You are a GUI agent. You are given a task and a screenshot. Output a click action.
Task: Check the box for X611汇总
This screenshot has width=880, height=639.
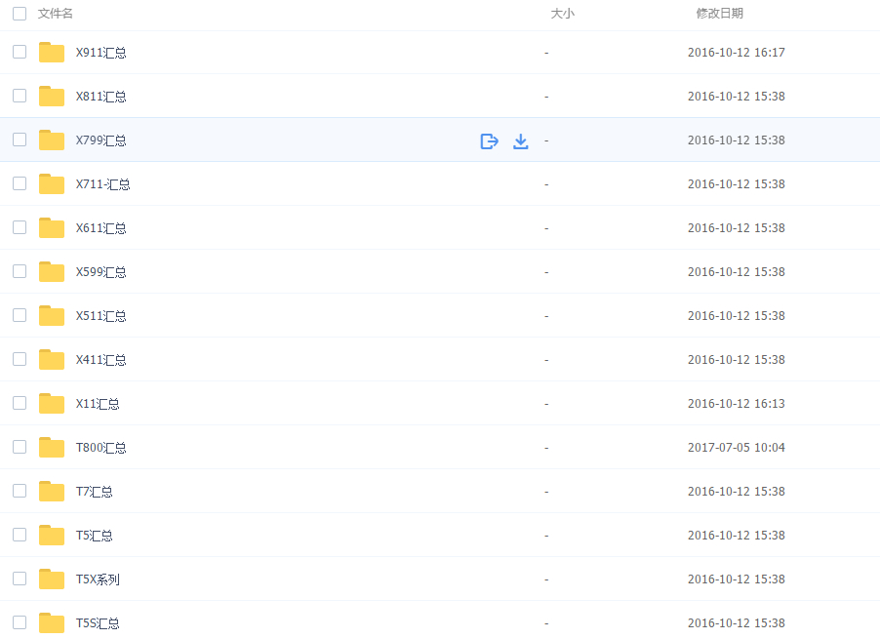[x=20, y=227]
